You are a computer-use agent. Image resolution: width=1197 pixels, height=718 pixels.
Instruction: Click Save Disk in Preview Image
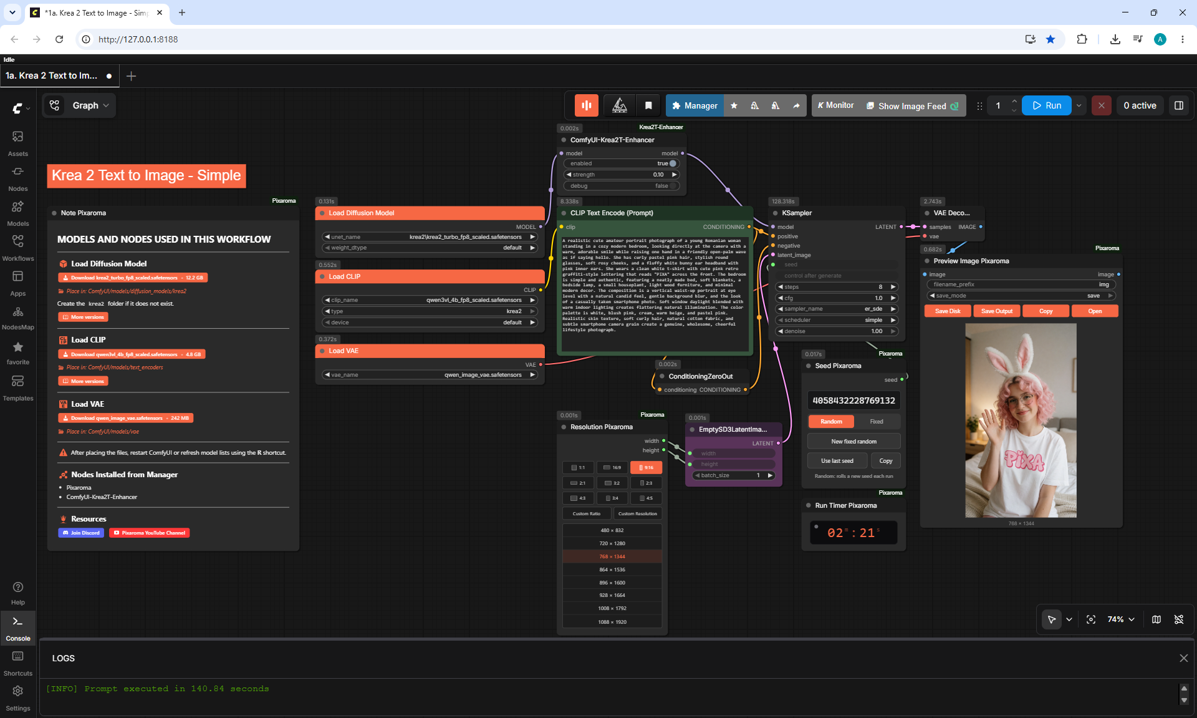click(948, 311)
